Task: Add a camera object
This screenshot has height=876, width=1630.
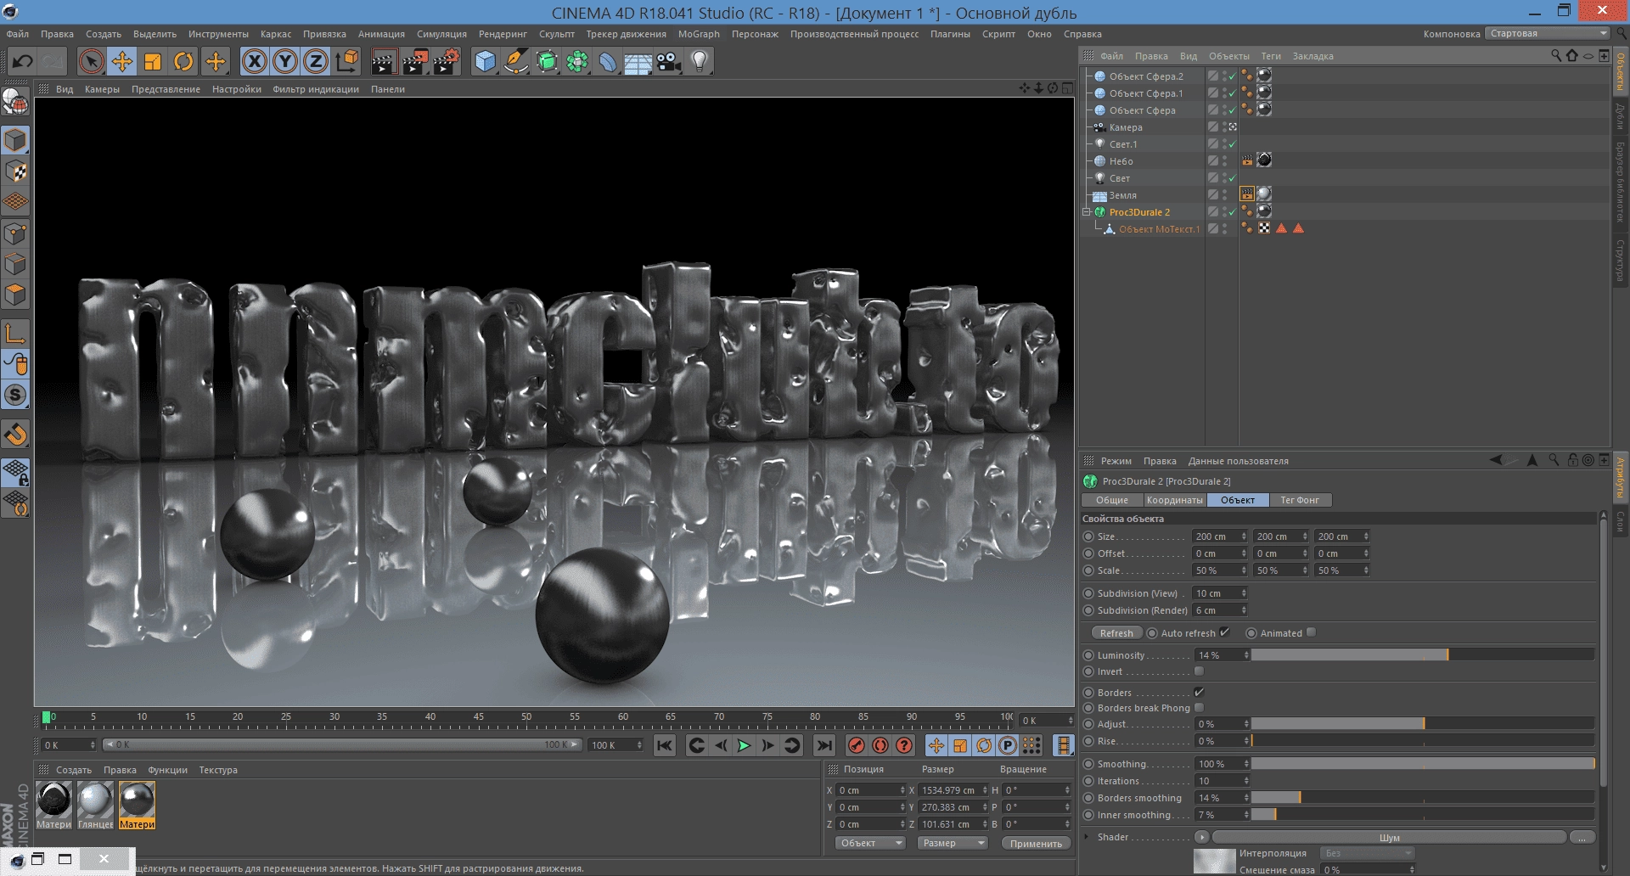Action: click(669, 61)
